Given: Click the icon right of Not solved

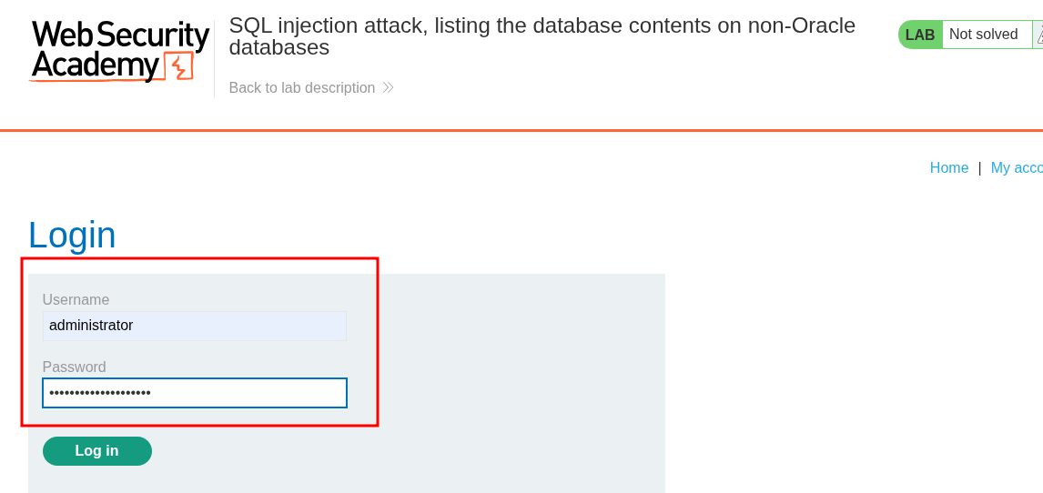Looking at the screenshot, I should [x=1038, y=35].
